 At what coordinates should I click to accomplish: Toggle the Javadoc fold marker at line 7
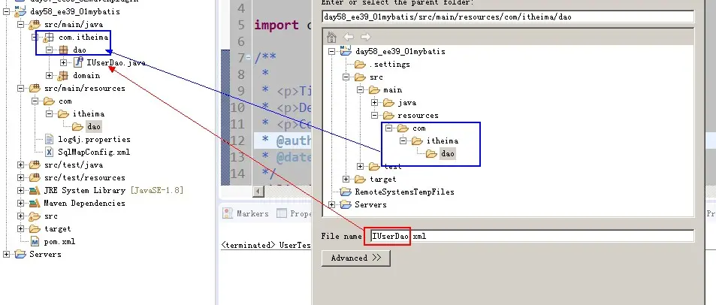click(x=249, y=58)
